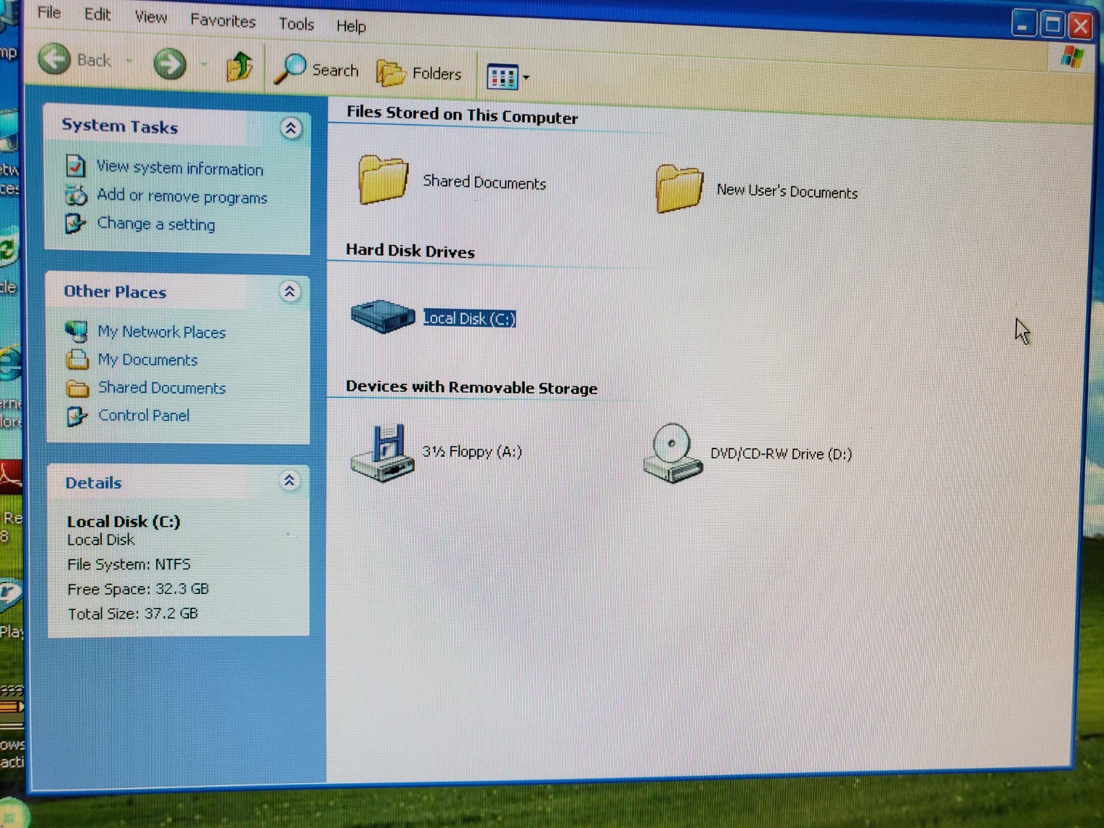This screenshot has width=1104, height=828.
Task: Collapse the System Tasks panel
Action: click(291, 128)
